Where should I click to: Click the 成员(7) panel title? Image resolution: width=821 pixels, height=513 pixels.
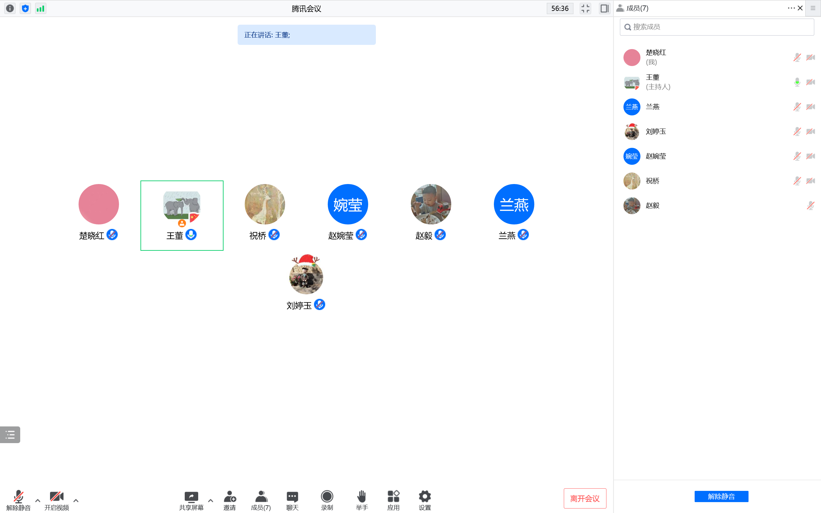(637, 8)
